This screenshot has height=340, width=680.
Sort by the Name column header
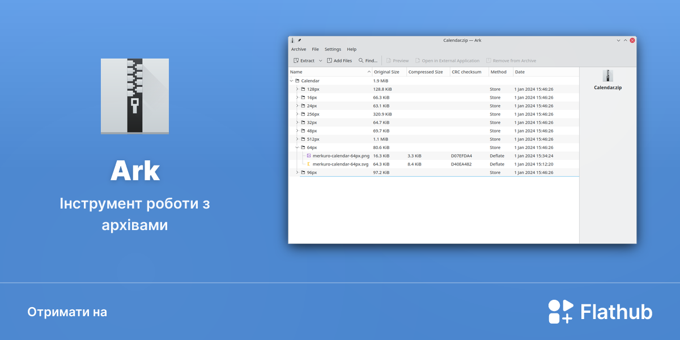pos(330,72)
